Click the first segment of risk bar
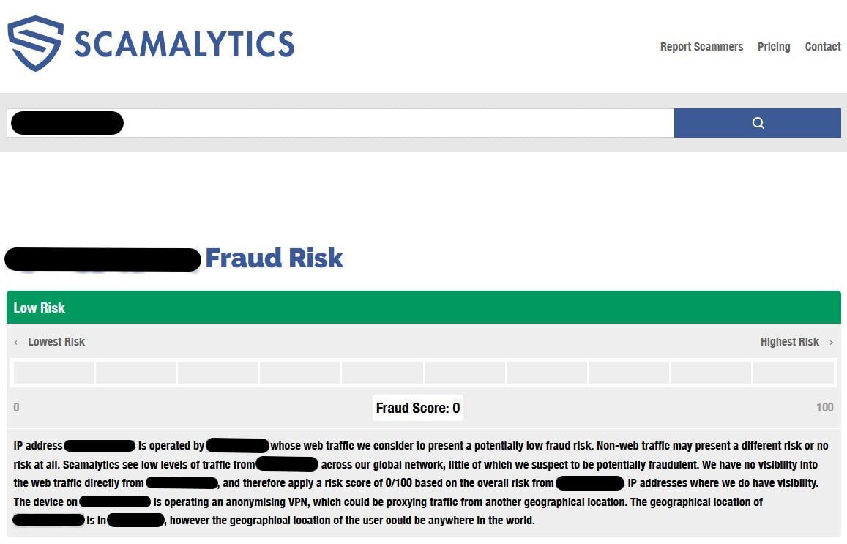Screen dimensions: 847x544 54,373
